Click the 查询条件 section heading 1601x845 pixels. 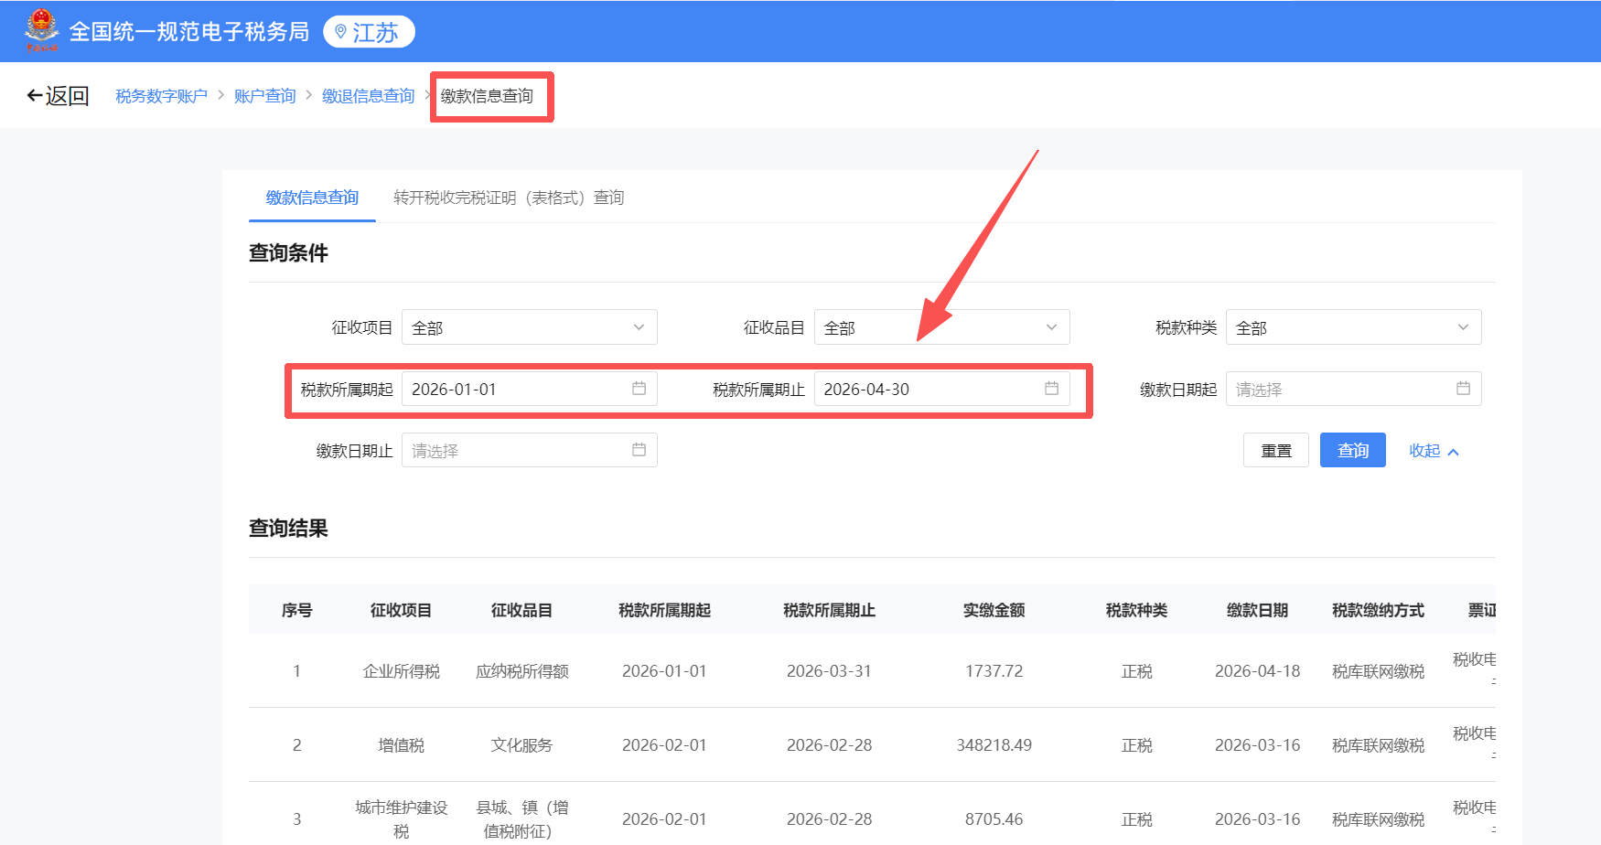pos(288,253)
